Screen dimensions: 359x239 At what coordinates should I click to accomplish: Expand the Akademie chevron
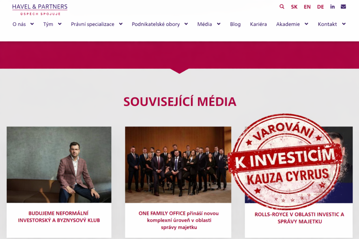point(306,24)
